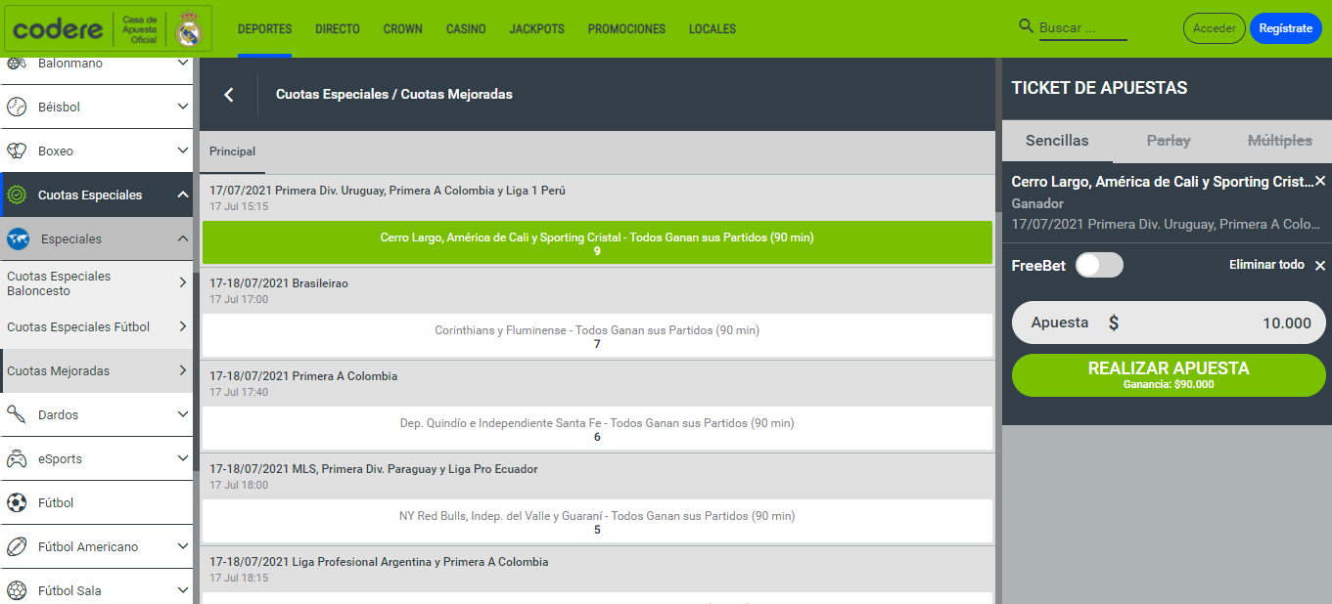The image size is (1332, 604).
Task: Expand the Béisbol category
Action: tap(183, 107)
